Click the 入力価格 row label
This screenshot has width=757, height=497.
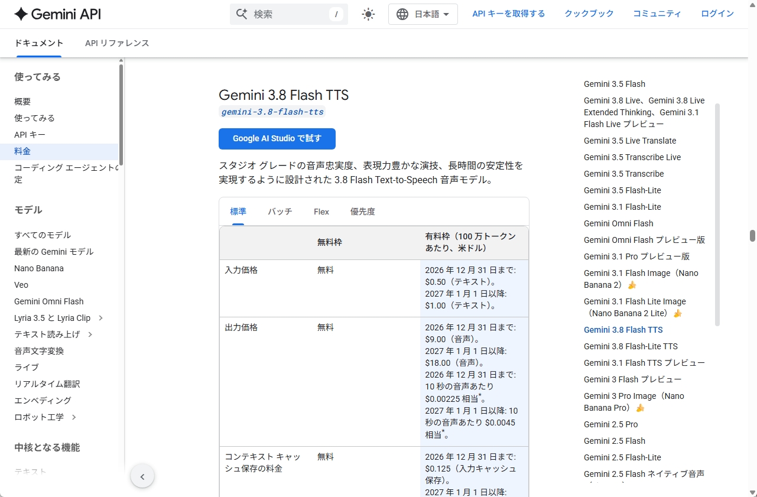click(241, 270)
